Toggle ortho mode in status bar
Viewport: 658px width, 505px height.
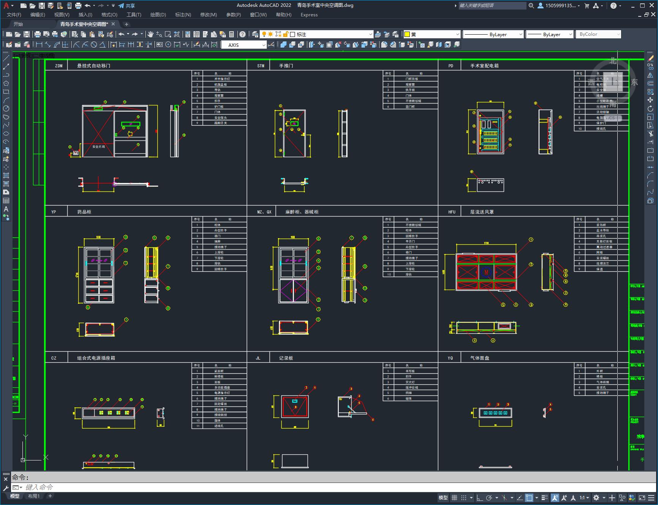480,497
